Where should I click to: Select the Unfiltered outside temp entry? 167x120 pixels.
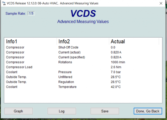click(65, 77)
